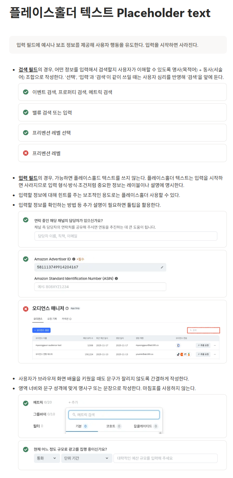
Task: Click help icon next to 오디언스 매니저
Action: coord(67,308)
